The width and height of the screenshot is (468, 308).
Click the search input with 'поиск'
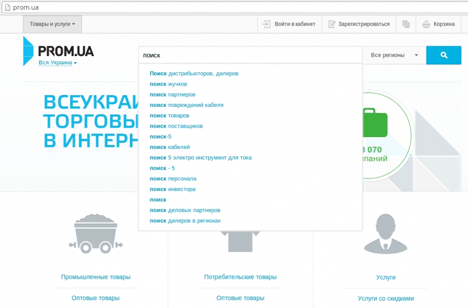(251, 55)
